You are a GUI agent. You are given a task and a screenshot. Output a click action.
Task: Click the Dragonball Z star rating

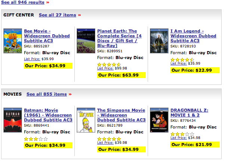pos(182,134)
